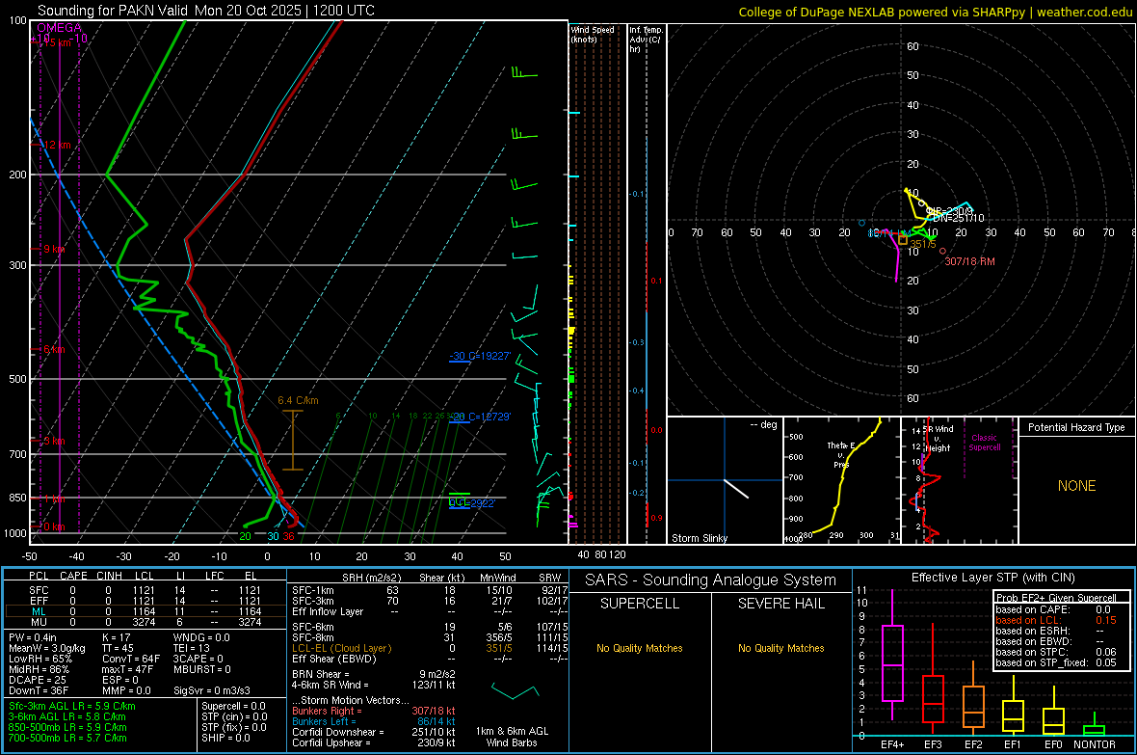1137x755 pixels.
Task: Click the '3 km' height marker
Action: point(54,441)
